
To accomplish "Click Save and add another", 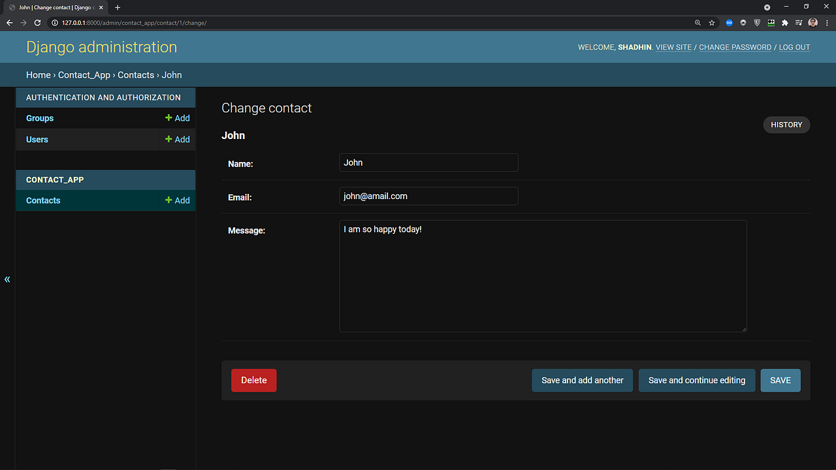I will [x=582, y=380].
